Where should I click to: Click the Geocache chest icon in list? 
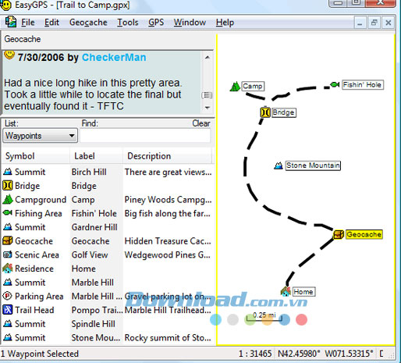8,240
